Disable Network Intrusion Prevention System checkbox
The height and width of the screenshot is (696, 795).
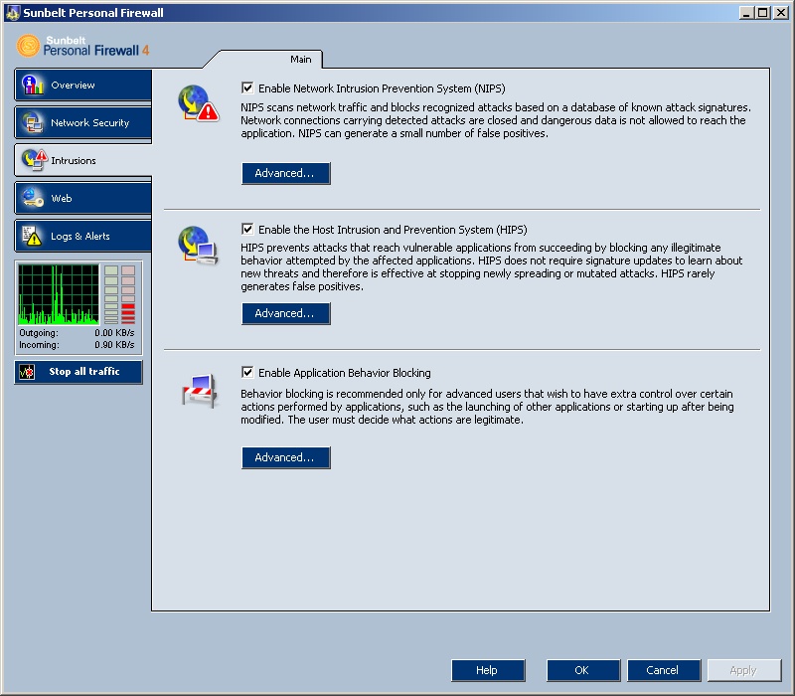247,88
